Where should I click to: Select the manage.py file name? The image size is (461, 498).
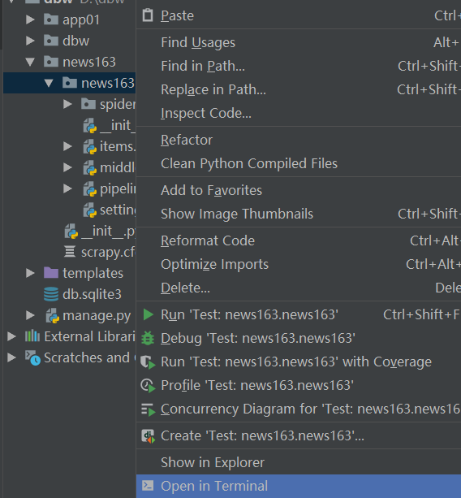[x=97, y=316]
